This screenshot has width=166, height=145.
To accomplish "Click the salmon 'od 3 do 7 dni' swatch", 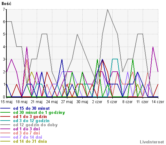I will (x=5, y=133).
